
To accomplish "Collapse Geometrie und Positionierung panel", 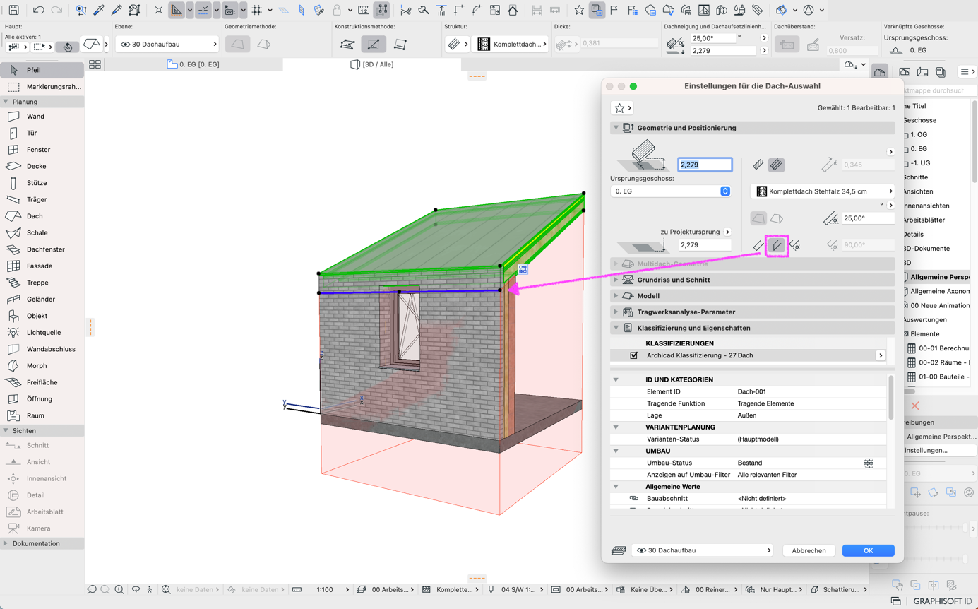I will [616, 128].
